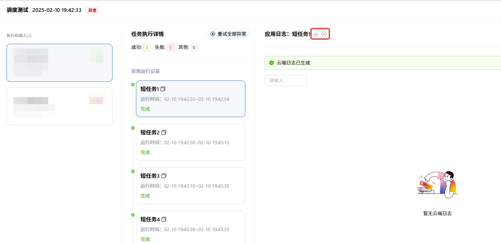The width and height of the screenshot is (501, 243).
Task: Click the green check icon in log notice
Action: (272, 63)
